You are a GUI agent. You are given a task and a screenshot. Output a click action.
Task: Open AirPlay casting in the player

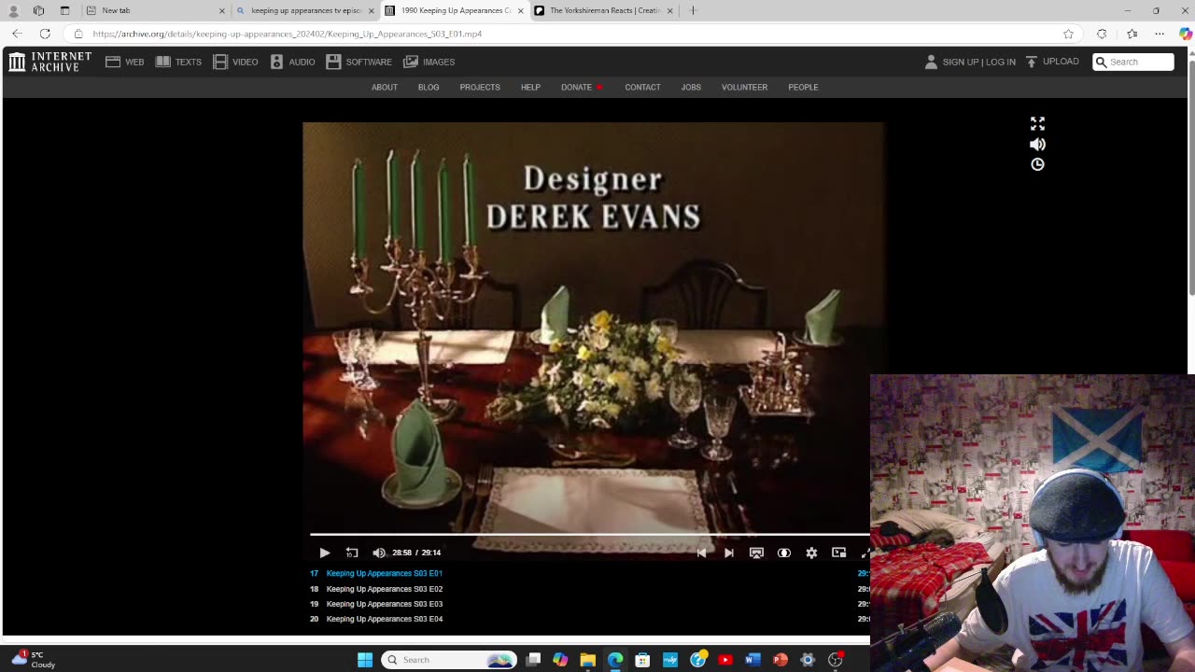click(x=756, y=553)
